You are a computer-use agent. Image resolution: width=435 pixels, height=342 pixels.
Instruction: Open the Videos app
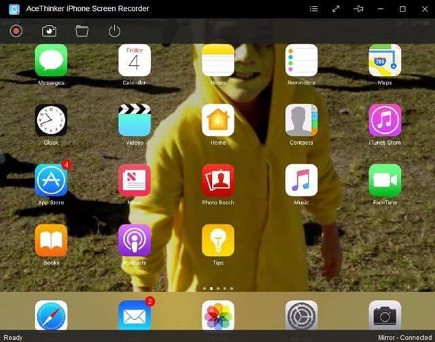pyautogui.click(x=135, y=120)
